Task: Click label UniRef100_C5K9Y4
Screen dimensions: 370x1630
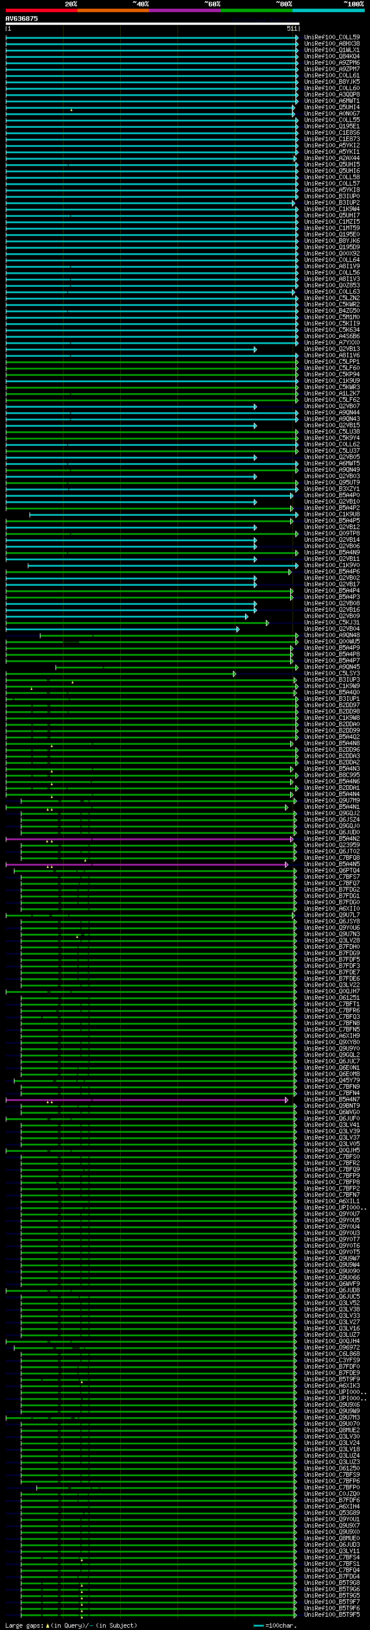Action: (331, 438)
